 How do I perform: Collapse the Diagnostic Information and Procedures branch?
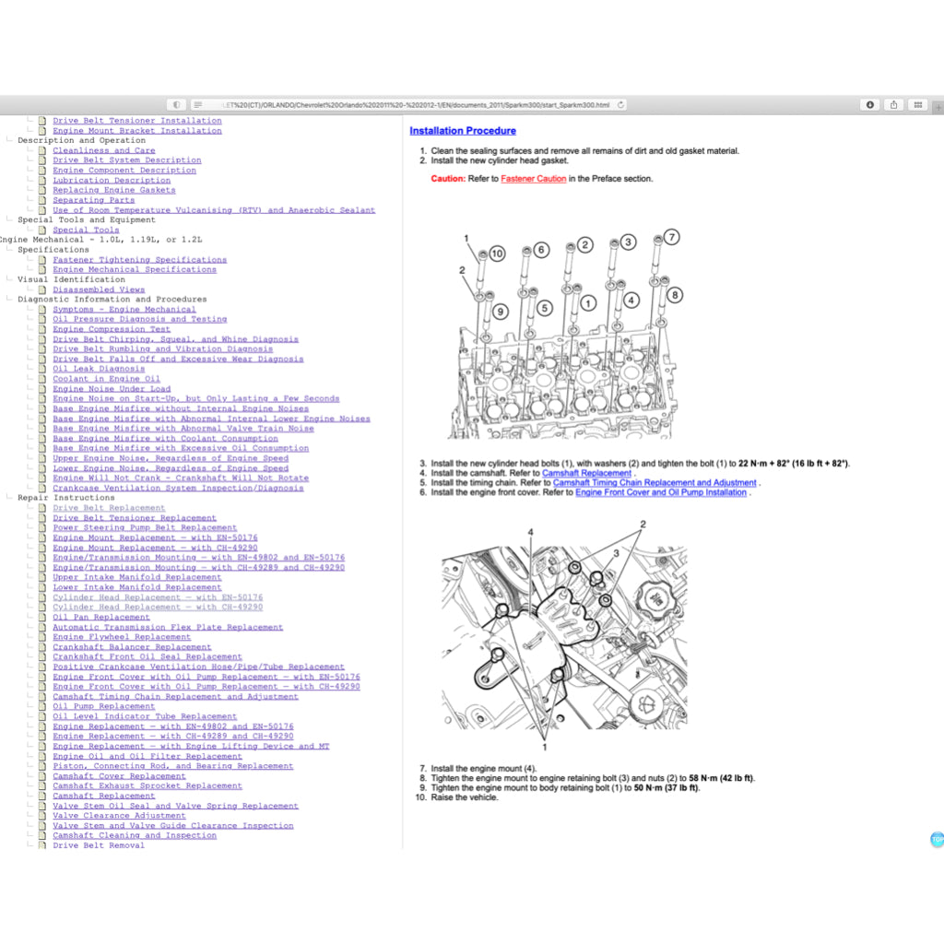[8, 299]
